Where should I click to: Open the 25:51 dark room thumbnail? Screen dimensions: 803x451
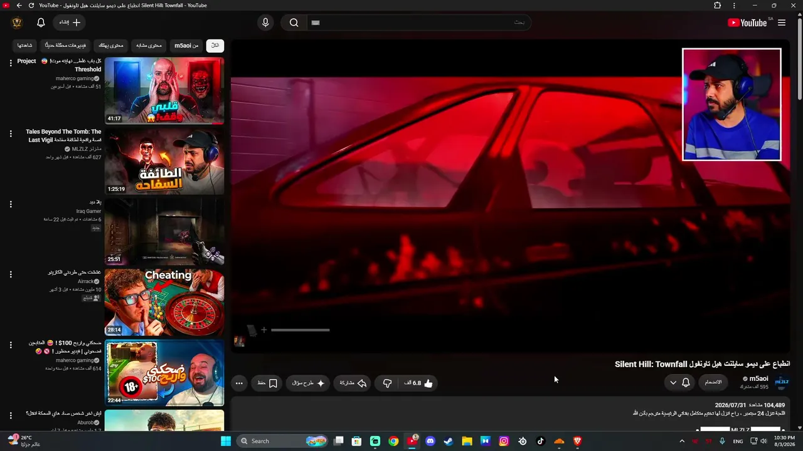click(164, 232)
